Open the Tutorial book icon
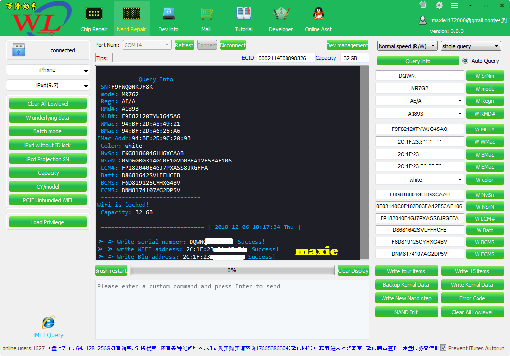510x356 pixels. point(244,14)
